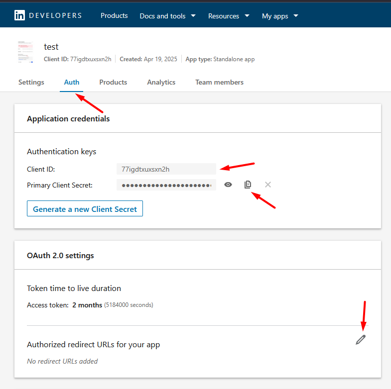Expand the Resources dropdown menu
This screenshot has height=389, width=391.
[229, 16]
